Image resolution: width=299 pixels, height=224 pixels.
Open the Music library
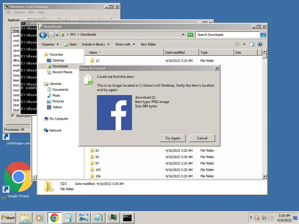coord(56,95)
